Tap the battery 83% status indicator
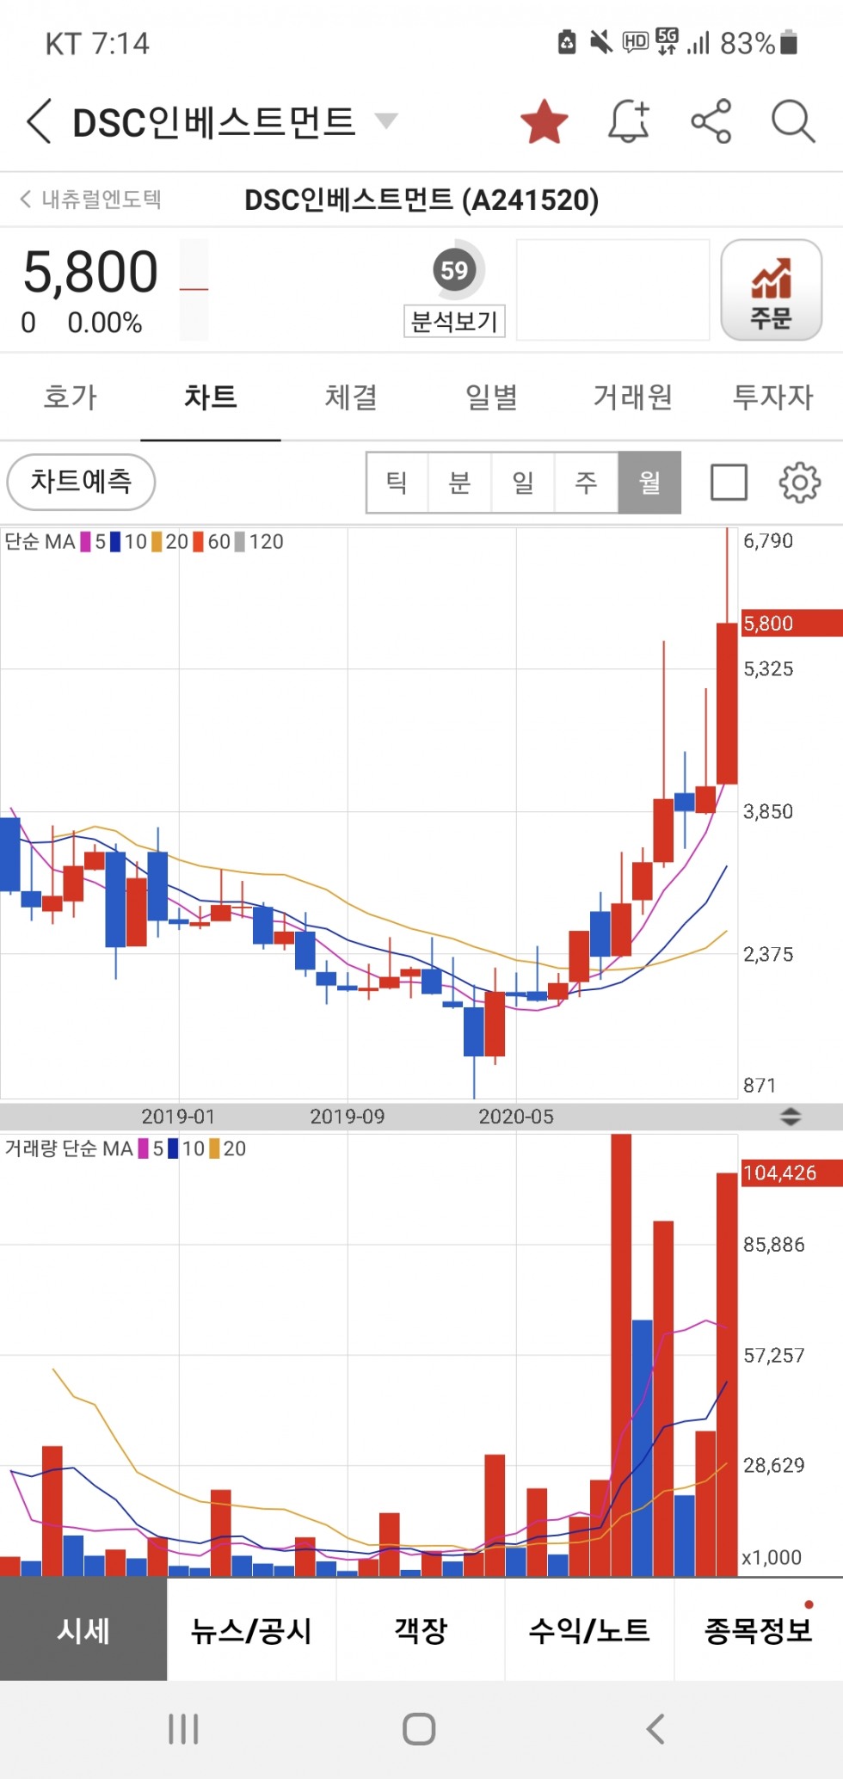Screen dimensions: 843x1779 click(759, 43)
